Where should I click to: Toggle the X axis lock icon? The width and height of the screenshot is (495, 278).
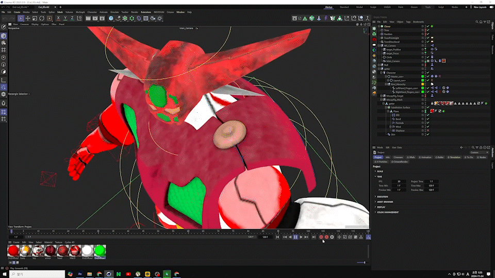(x=58, y=19)
